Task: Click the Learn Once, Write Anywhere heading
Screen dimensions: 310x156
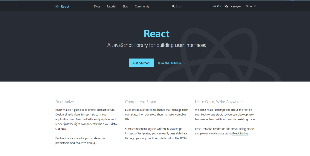Action: 219,102
